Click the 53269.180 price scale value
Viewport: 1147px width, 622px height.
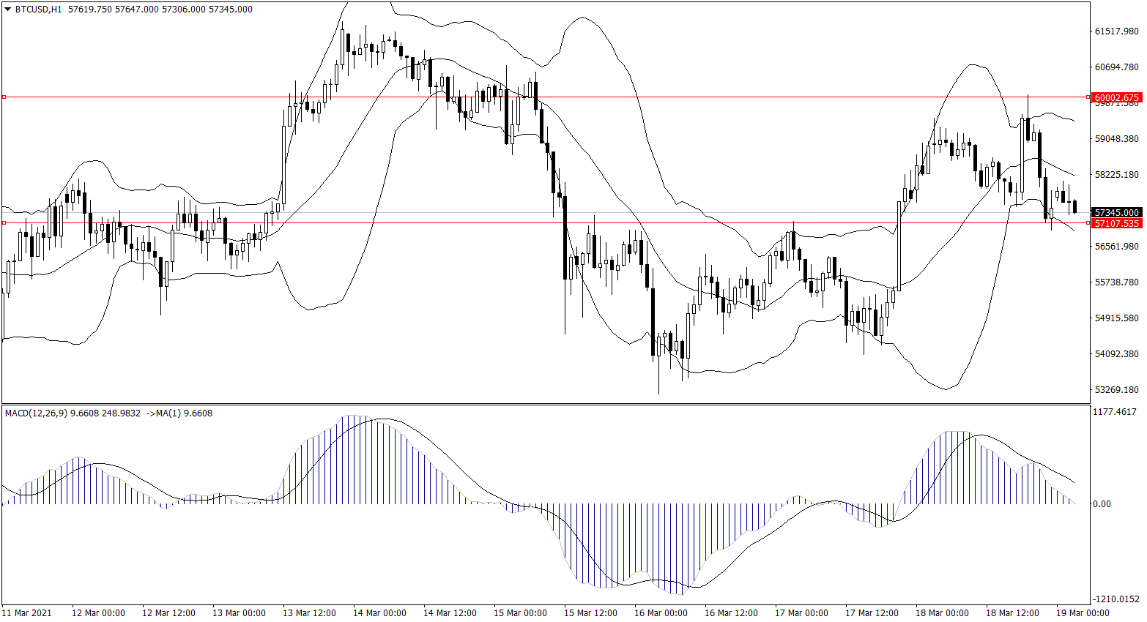point(1116,390)
